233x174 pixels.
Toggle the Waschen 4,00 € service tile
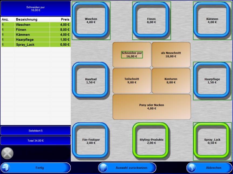point(91,20)
